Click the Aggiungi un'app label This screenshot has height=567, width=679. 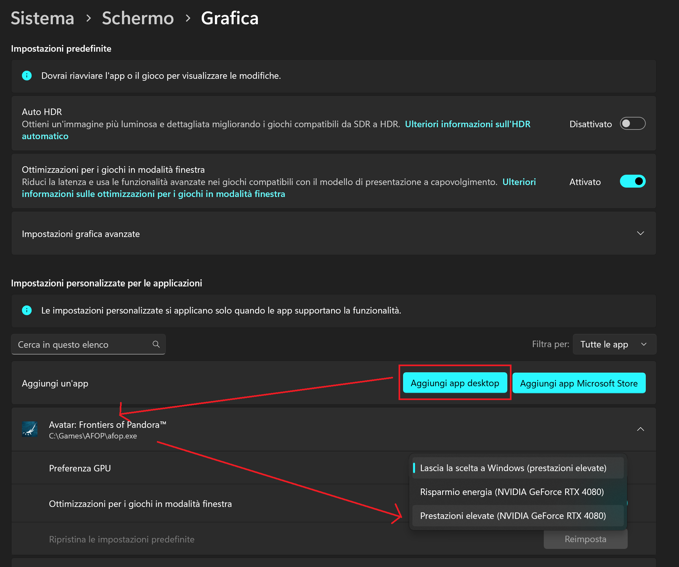pos(55,384)
